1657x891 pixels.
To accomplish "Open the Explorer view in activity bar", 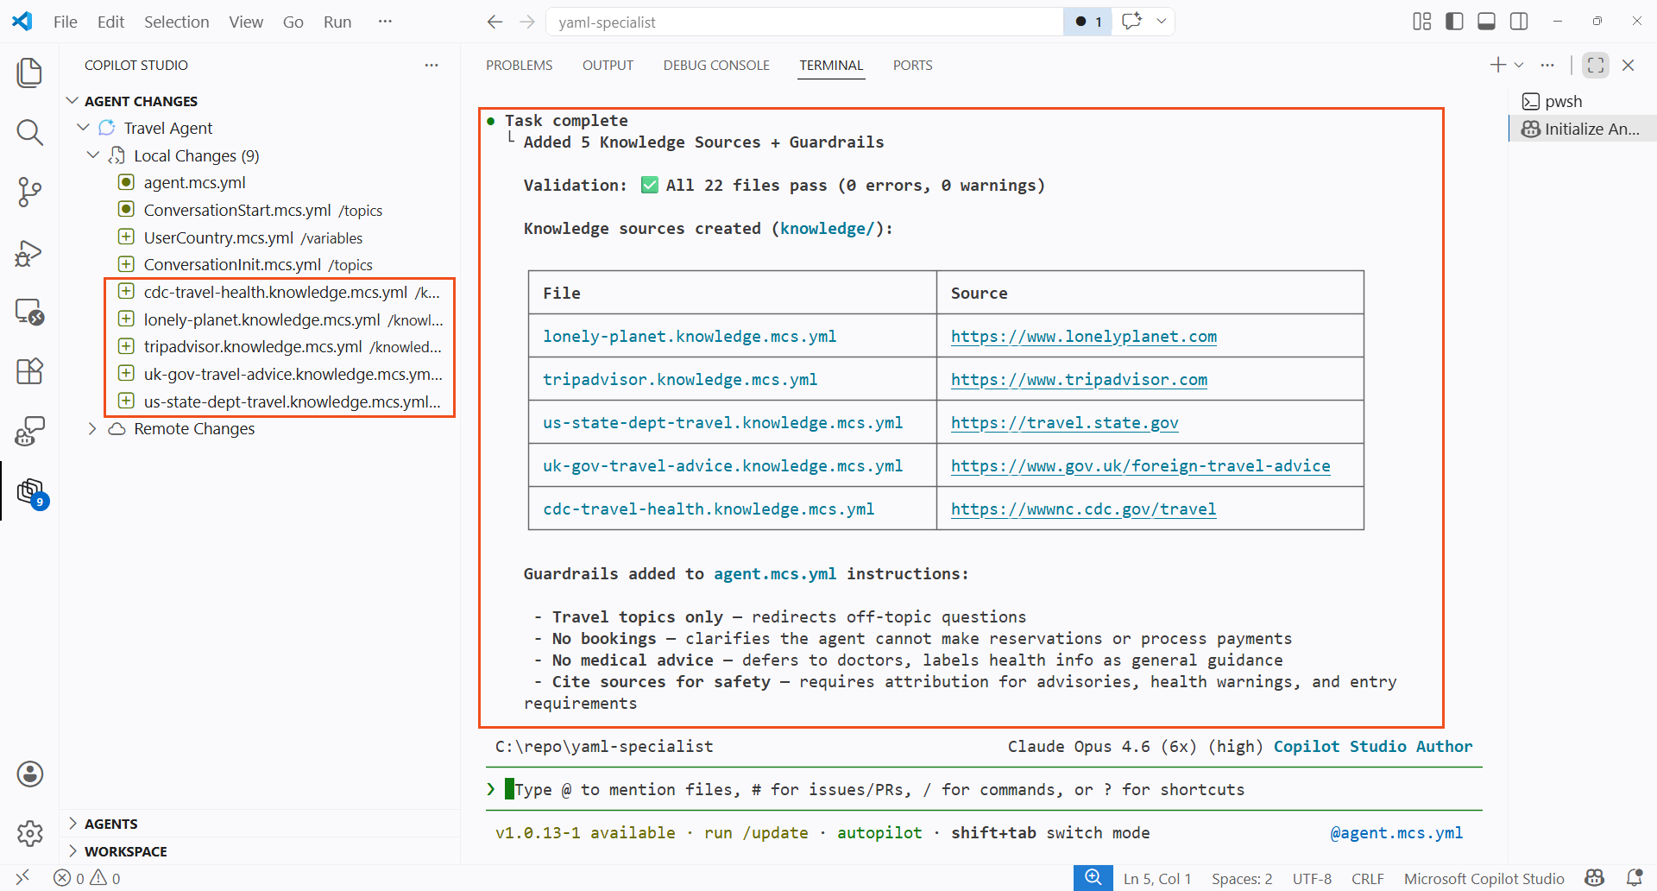I will point(29,73).
